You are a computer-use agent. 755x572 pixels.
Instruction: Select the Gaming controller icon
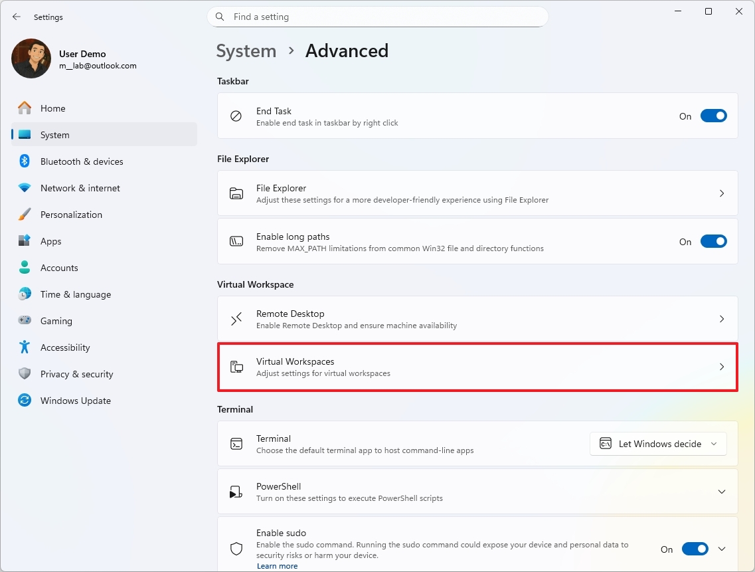[25, 320]
